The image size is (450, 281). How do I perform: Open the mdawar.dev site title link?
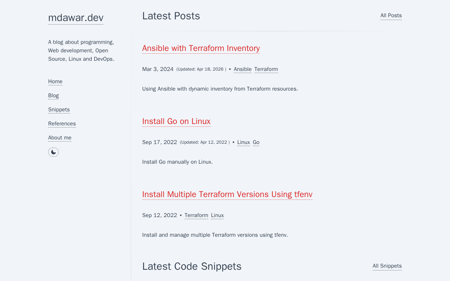(76, 18)
